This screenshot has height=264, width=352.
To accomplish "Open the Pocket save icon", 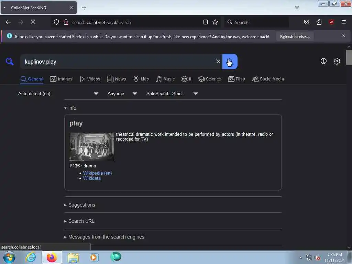I will (306, 22).
